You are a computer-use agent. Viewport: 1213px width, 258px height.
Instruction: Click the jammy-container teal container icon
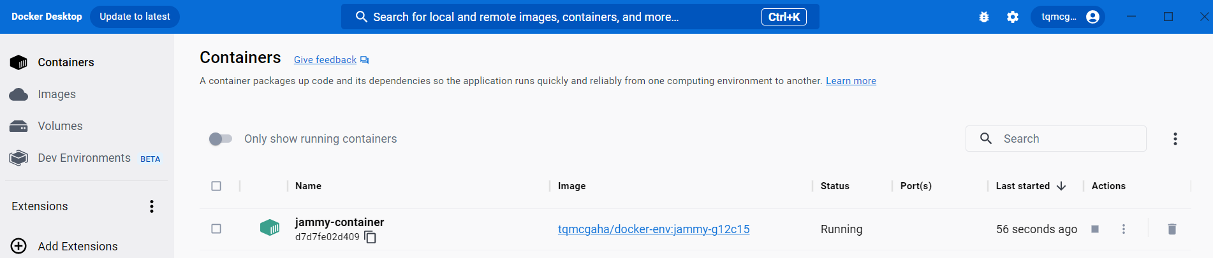tap(270, 227)
